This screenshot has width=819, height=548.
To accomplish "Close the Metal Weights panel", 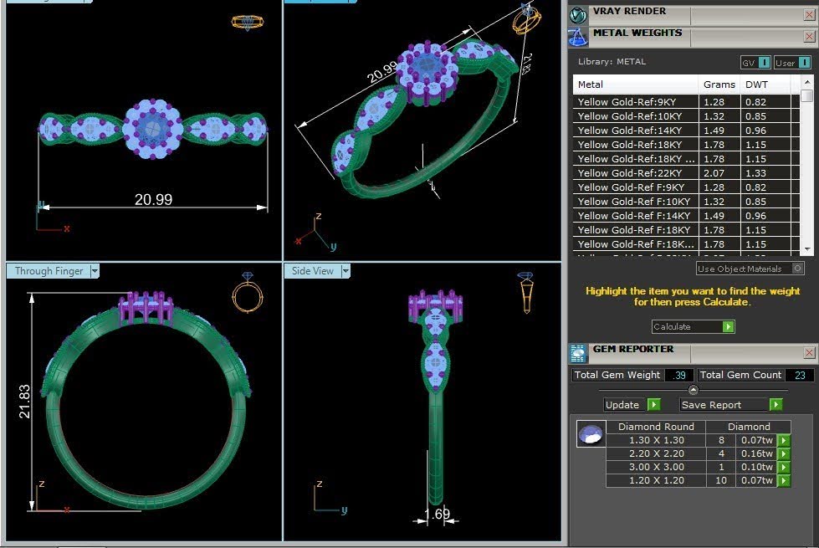I will (x=809, y=36).
